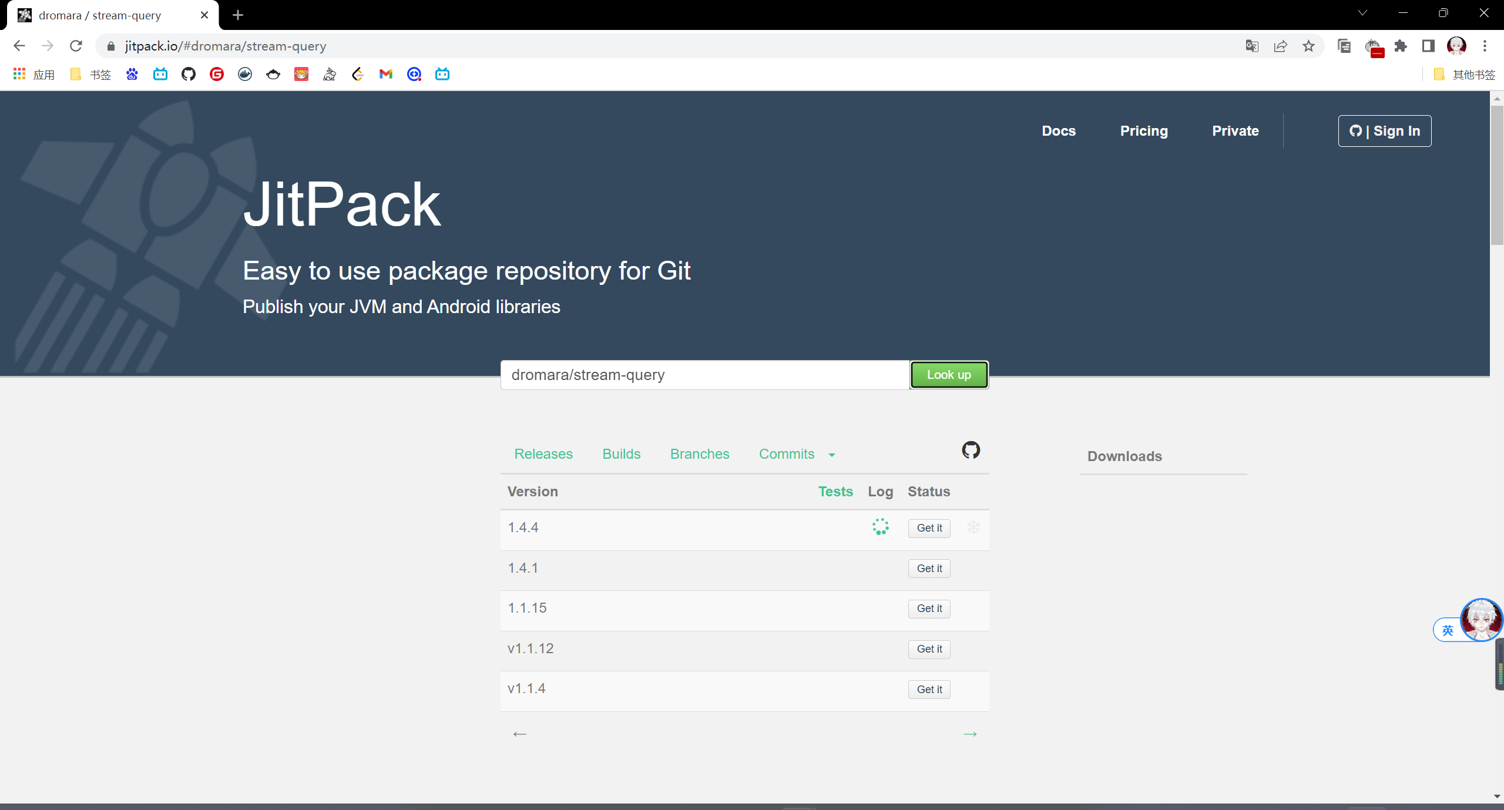Image resolution: width=1504 pixels, height=810 pixels.
Task: Expand the Commits dropdown arrow
Action: pyautogui.click(x=831, y=455)
